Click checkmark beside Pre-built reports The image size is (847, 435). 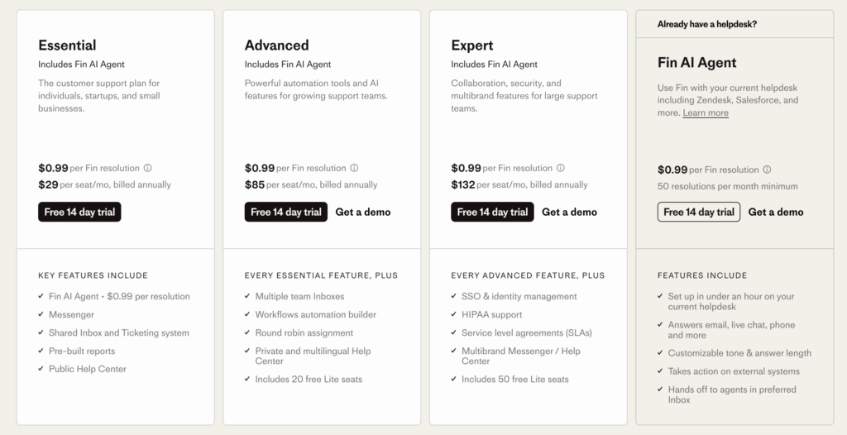point(41,351)
